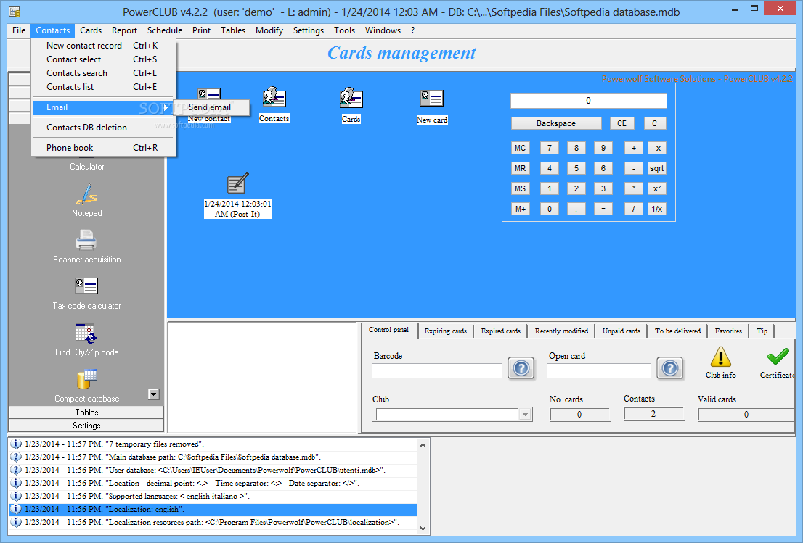Image resolution: width=803 pixels, height=543 pixels.
Task: Choose New contact record menu entry
Action: click(103, 46)
